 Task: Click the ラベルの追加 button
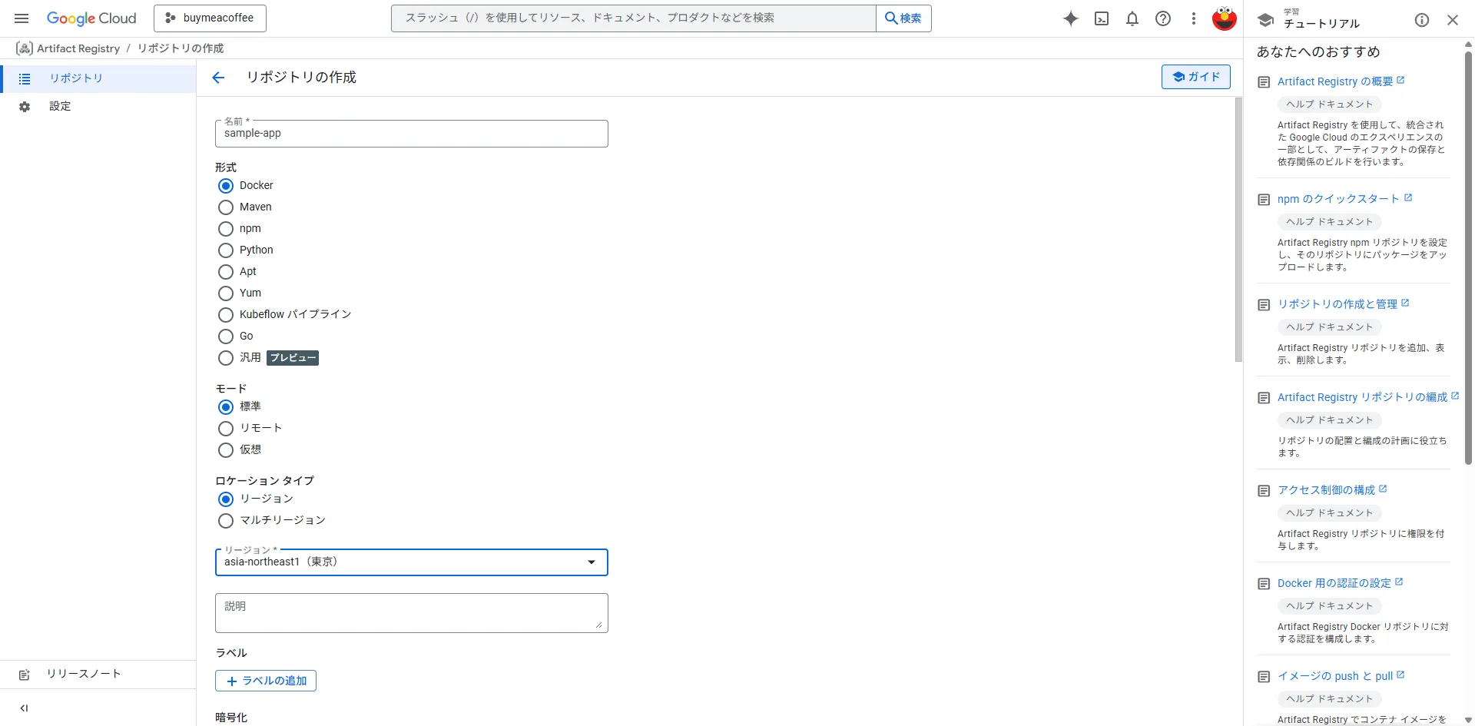click(266, 681)
